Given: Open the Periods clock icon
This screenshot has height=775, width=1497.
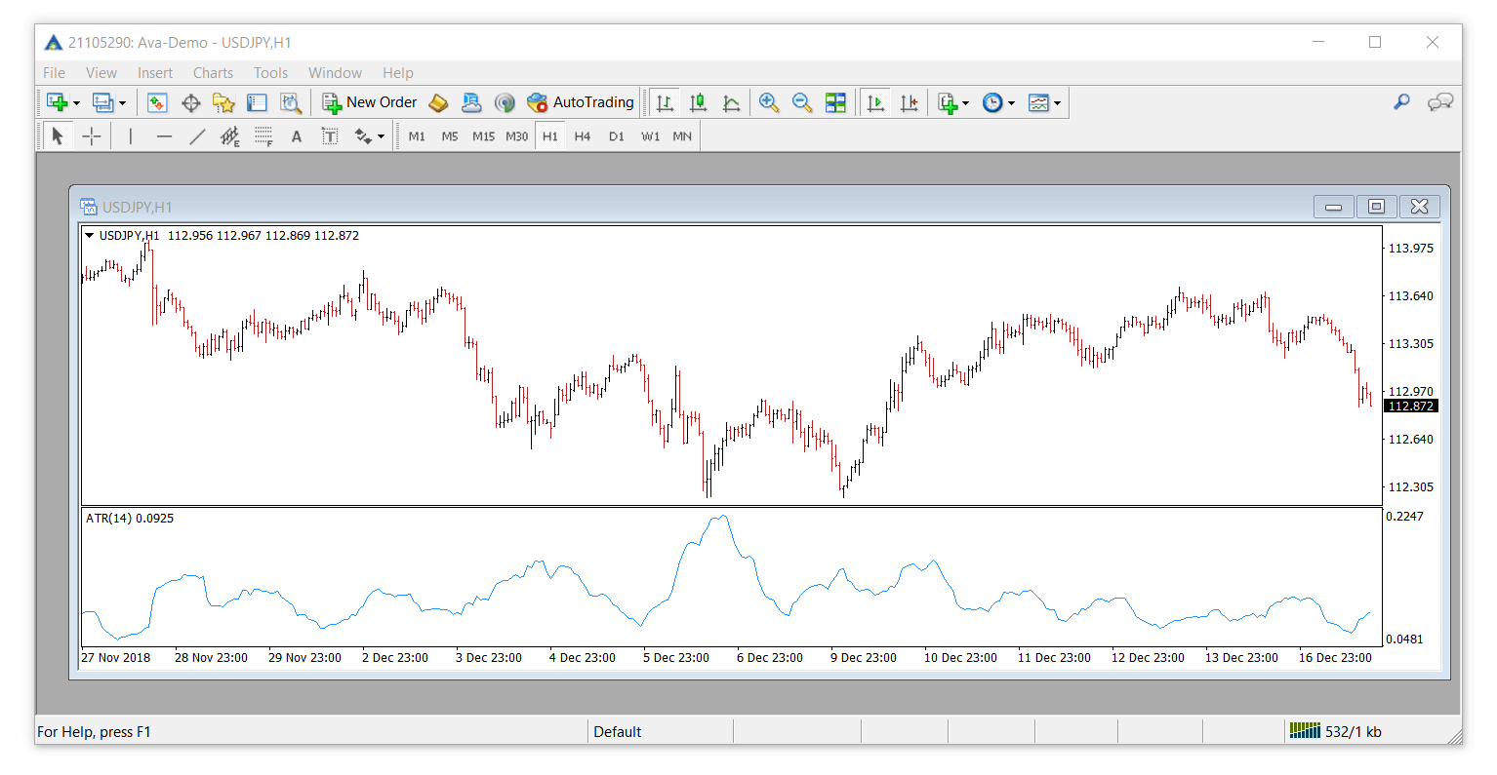Looking at the screenshot, I should coord(992,102).
